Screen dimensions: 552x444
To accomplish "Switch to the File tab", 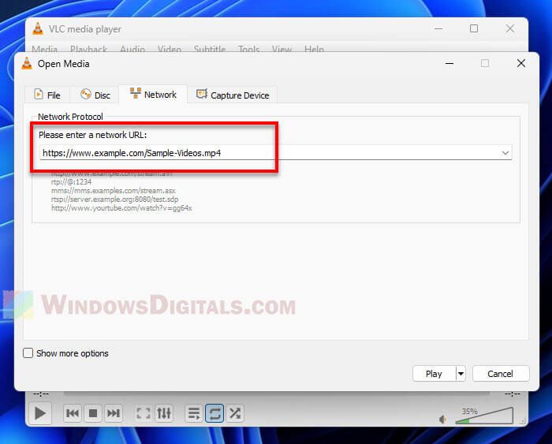I will (x=47, y=95).
